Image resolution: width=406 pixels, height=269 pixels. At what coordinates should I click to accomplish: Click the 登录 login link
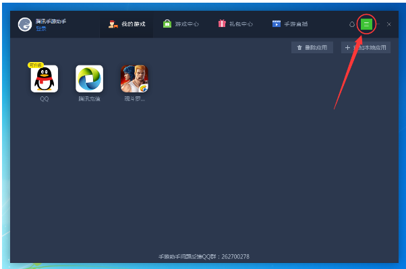coord(41,29)
